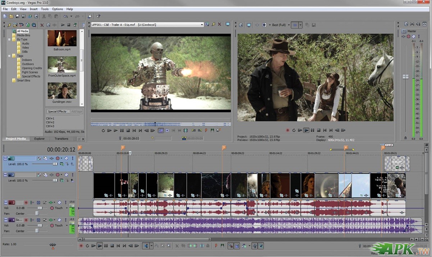
Task: Open the Options menu
Action: 58,9
